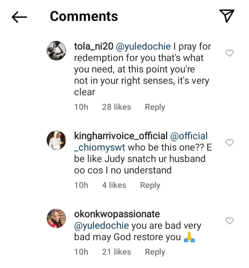Like tola_ni20's comment with the heart
Screen dimensions: 249x268
coord(230,53)
